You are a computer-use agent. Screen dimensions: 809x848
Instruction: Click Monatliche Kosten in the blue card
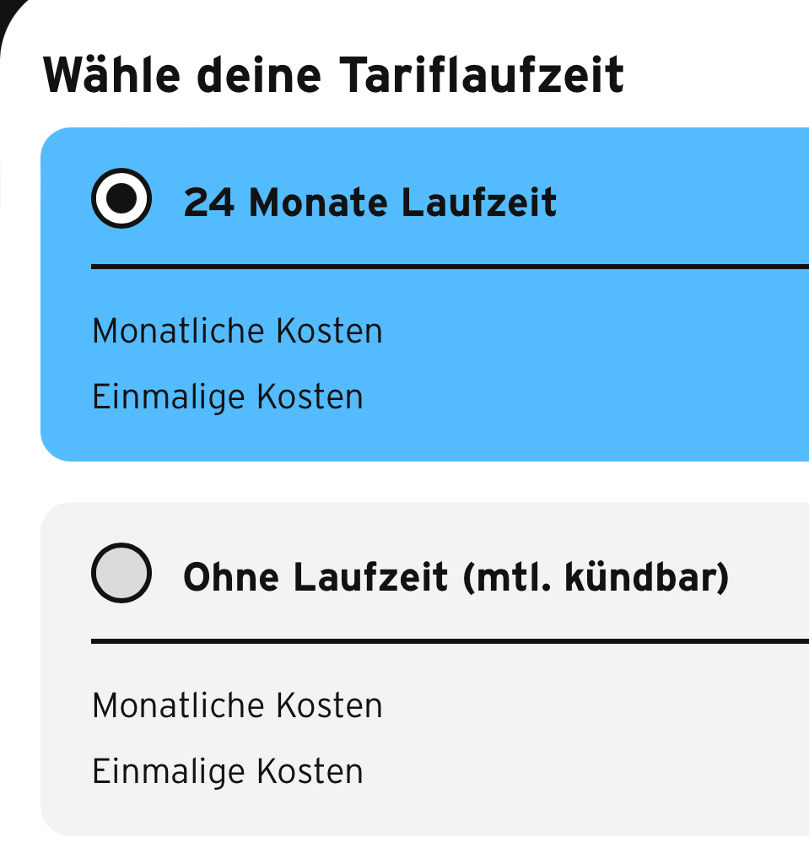(237, 331)
